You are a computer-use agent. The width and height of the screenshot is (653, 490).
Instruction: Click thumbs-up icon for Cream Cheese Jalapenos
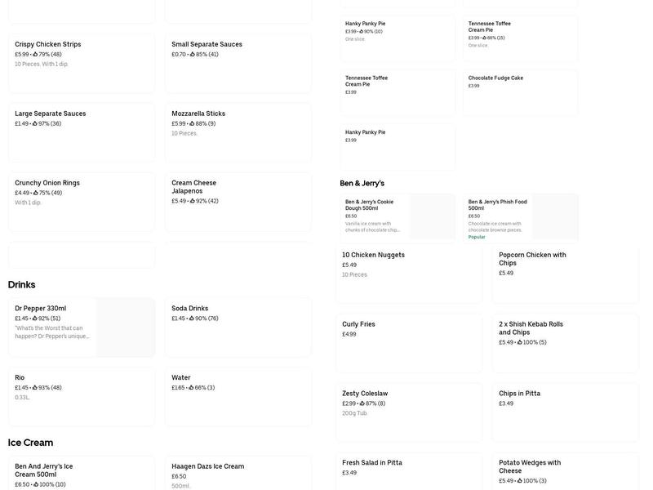point(193,201)
